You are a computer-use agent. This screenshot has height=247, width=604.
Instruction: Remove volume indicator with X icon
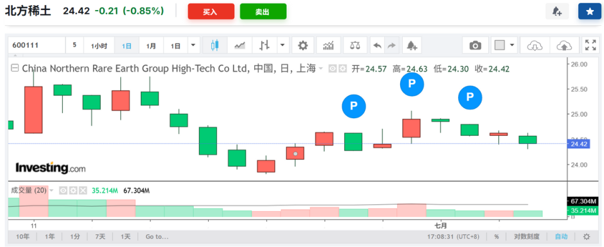(x=82, y=190)
